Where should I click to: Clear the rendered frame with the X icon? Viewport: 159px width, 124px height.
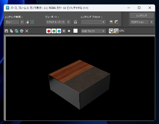(27, 31)
